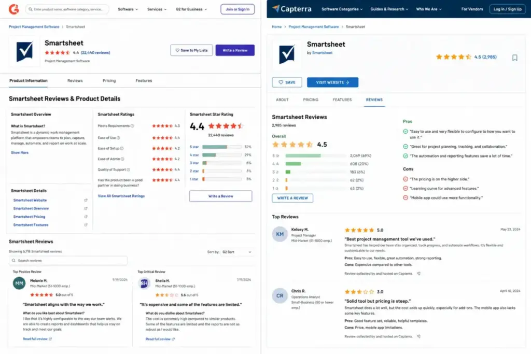
Task: Click Save to My Lists button
Action: [191, 50]
